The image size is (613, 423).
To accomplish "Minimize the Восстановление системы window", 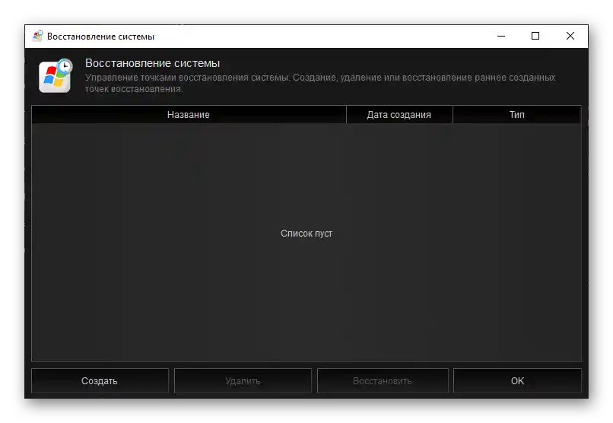I will tap(501, 36).
